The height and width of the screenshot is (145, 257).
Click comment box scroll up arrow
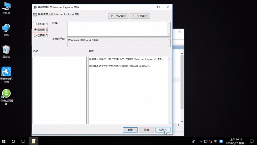click(x=168, y=24)
